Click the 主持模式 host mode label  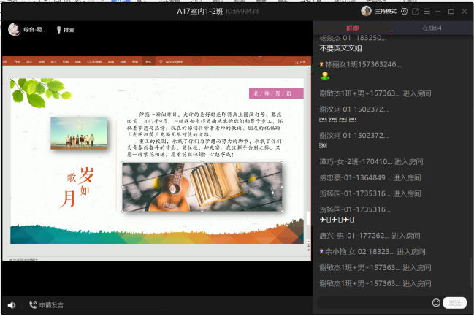click(x=385, y=12)
